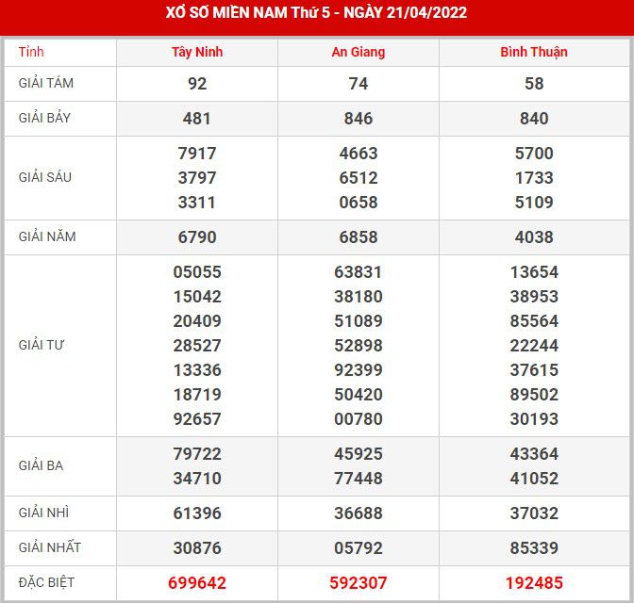Click An Giang special prize 592307
Viewport: 634px width, 603px height.
pyautogui.click(x=359, y=583)
